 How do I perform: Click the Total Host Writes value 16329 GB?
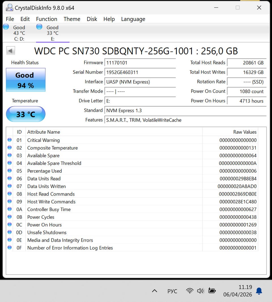click(246, 73)
